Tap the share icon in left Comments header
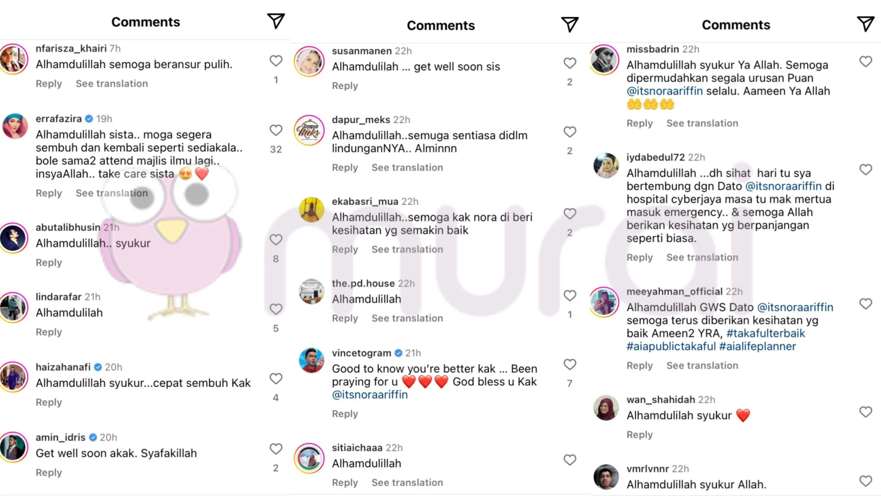 [x=276, y=21]
